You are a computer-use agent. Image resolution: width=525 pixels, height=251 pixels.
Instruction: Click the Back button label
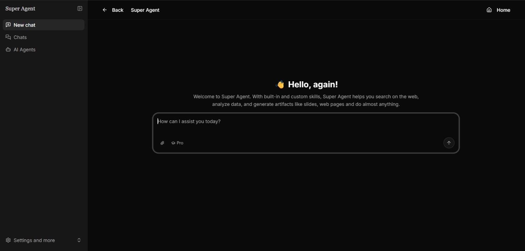pos(117,10)
